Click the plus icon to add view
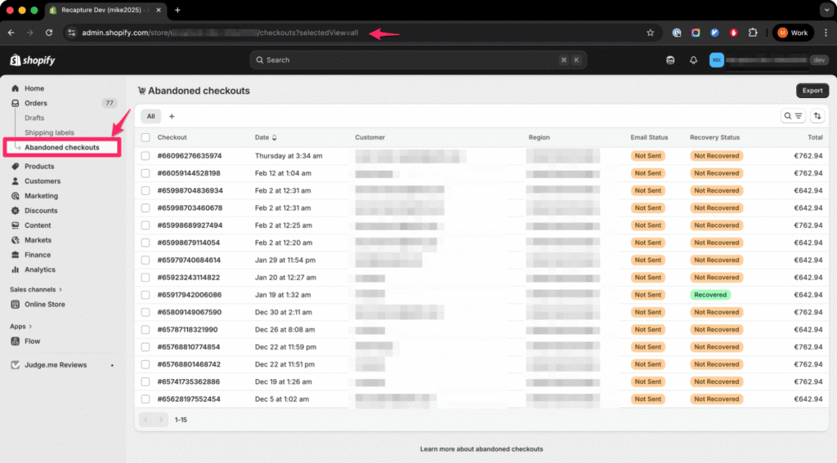837x463 pixels. coord(172,117)
